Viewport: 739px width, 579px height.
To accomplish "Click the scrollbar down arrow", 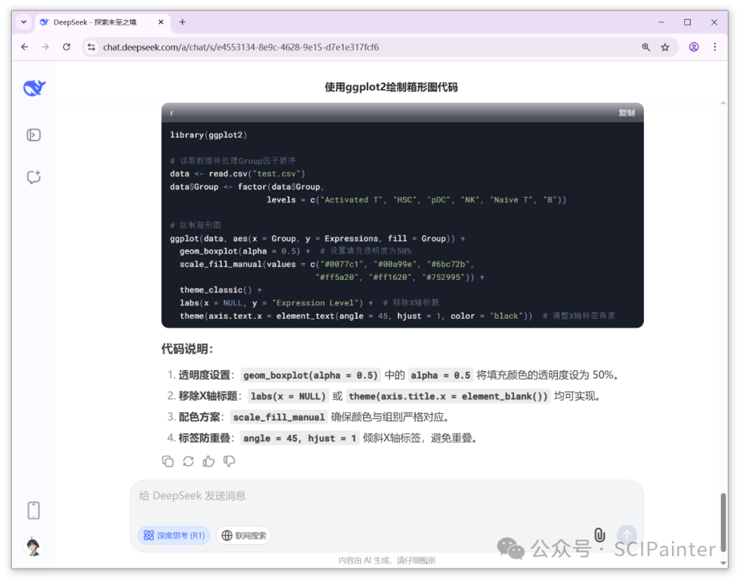I will coord(723,563).
